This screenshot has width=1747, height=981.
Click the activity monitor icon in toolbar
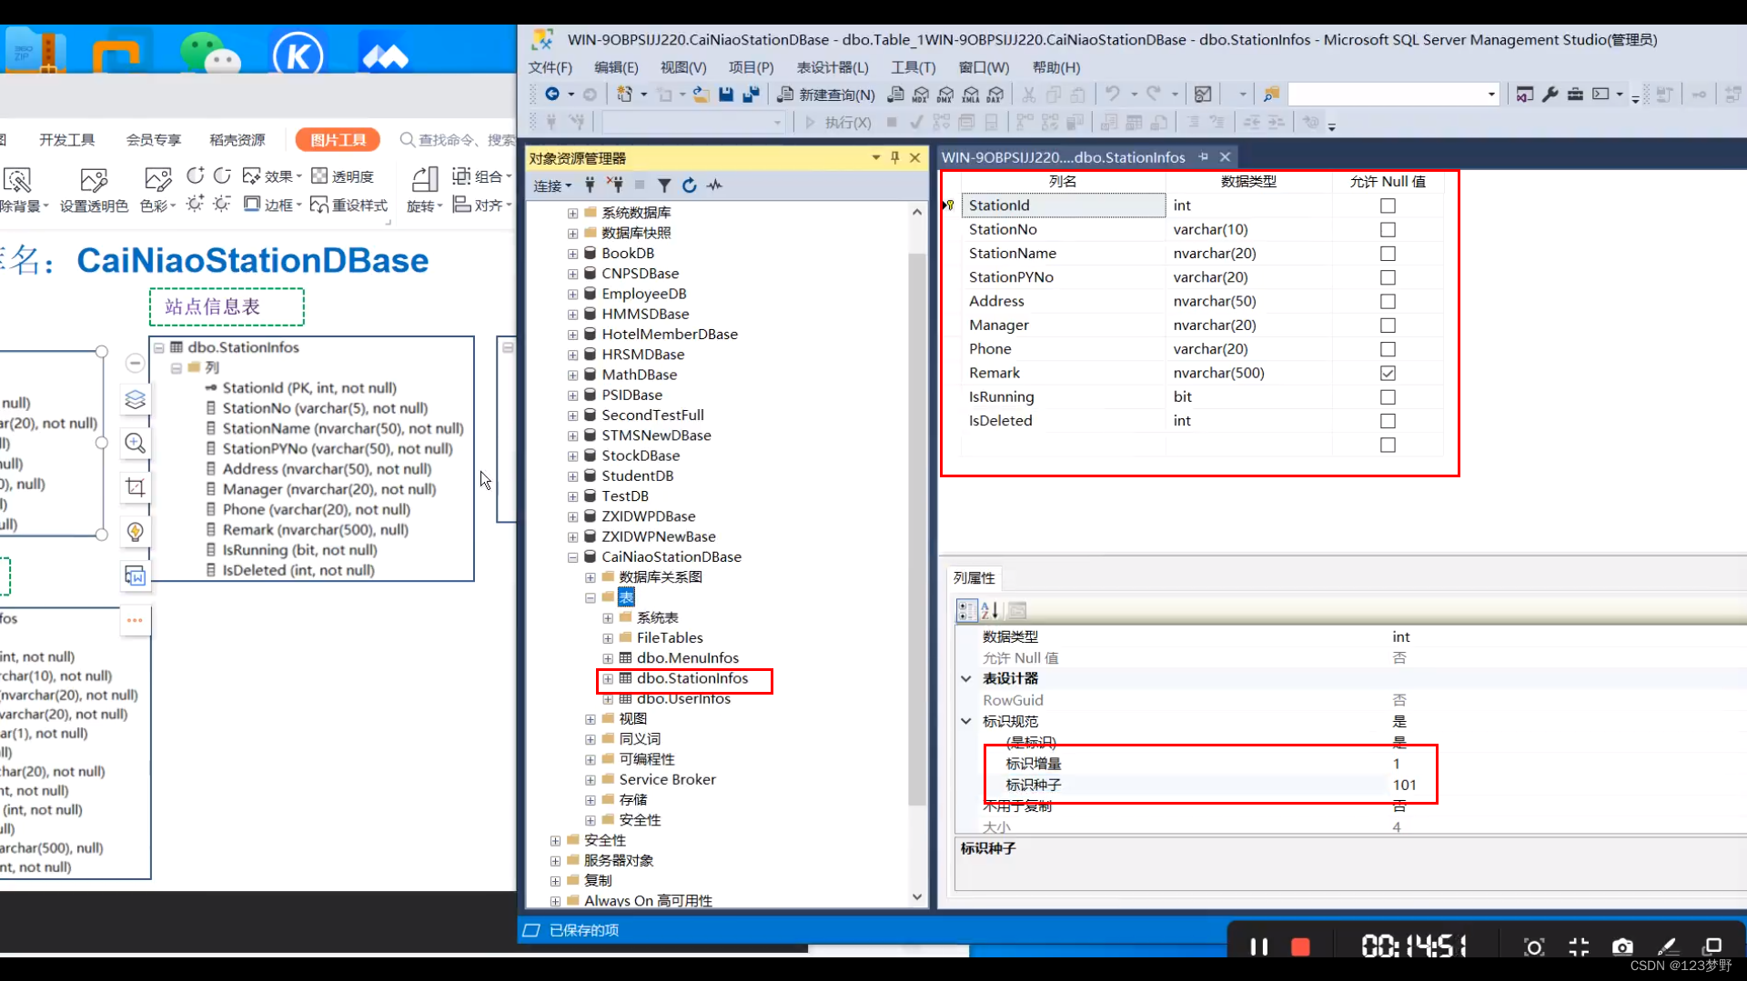pos(1203,95)
